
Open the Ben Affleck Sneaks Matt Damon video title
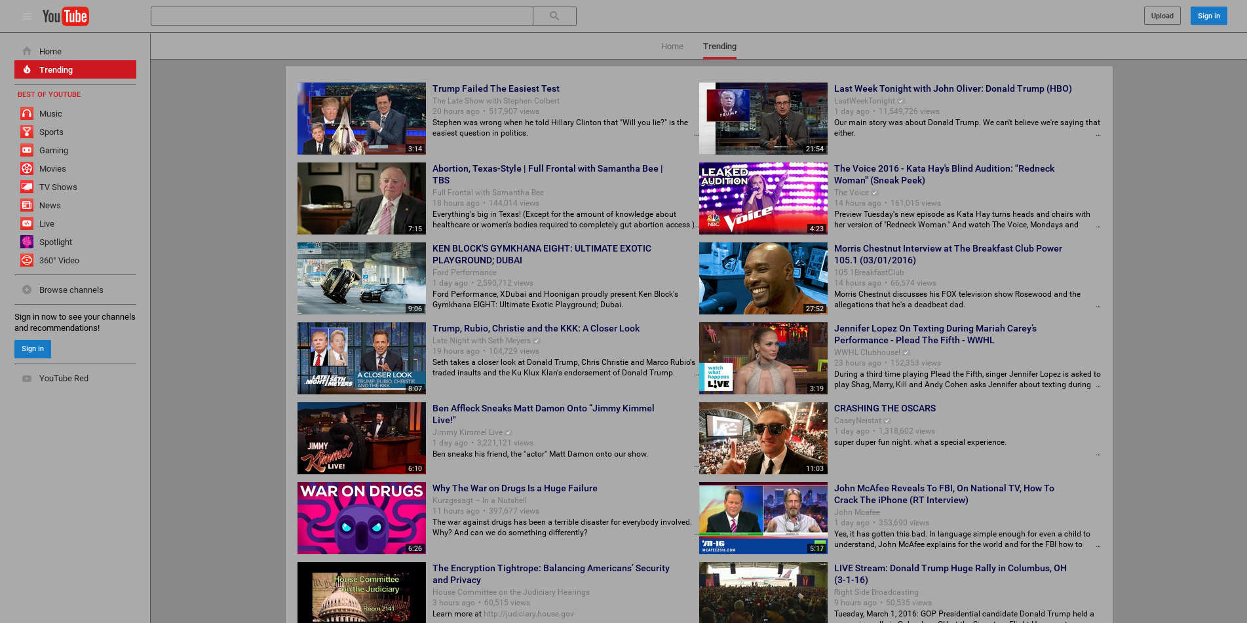(x=543, y=414)
